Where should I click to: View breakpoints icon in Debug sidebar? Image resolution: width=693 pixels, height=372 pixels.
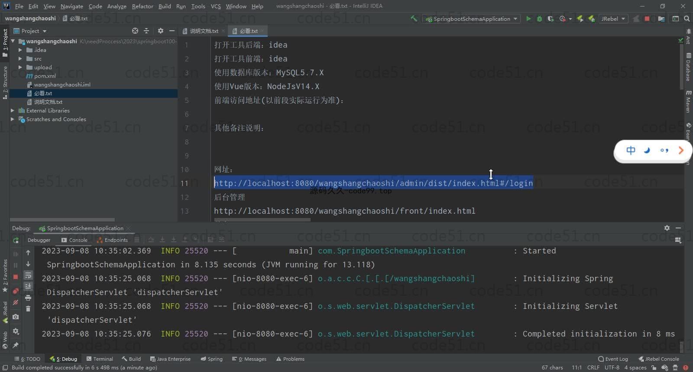(16, 291)
